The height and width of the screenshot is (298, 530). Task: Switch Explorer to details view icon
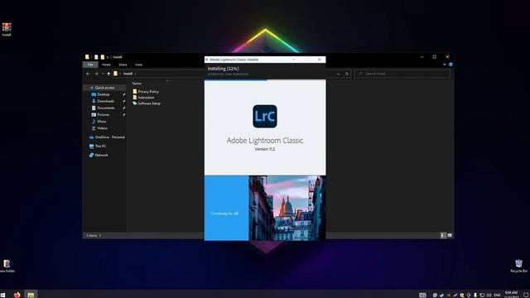[443, 235]
